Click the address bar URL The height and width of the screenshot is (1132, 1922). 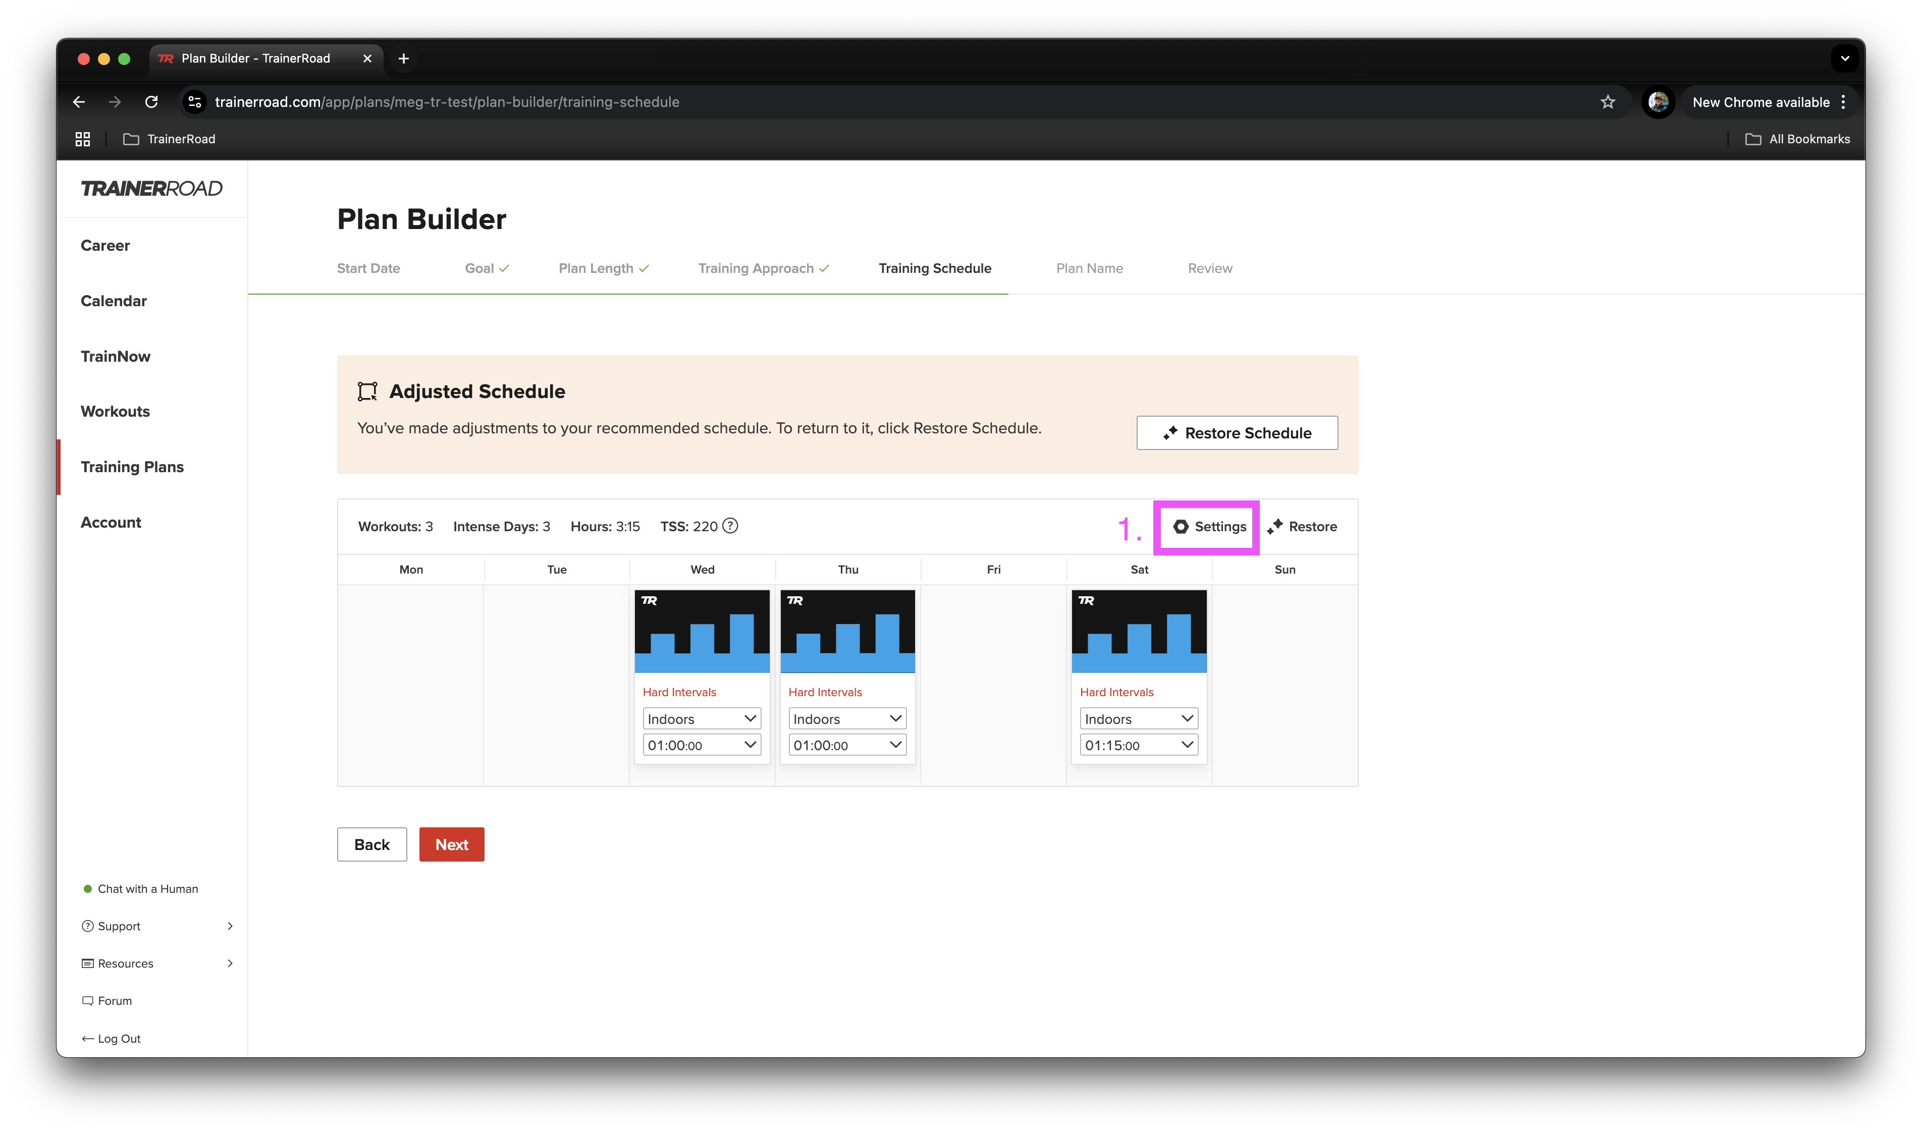coord(446,101)
